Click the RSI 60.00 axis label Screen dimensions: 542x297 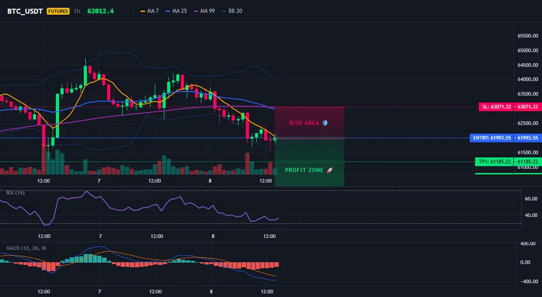(531, 199)
